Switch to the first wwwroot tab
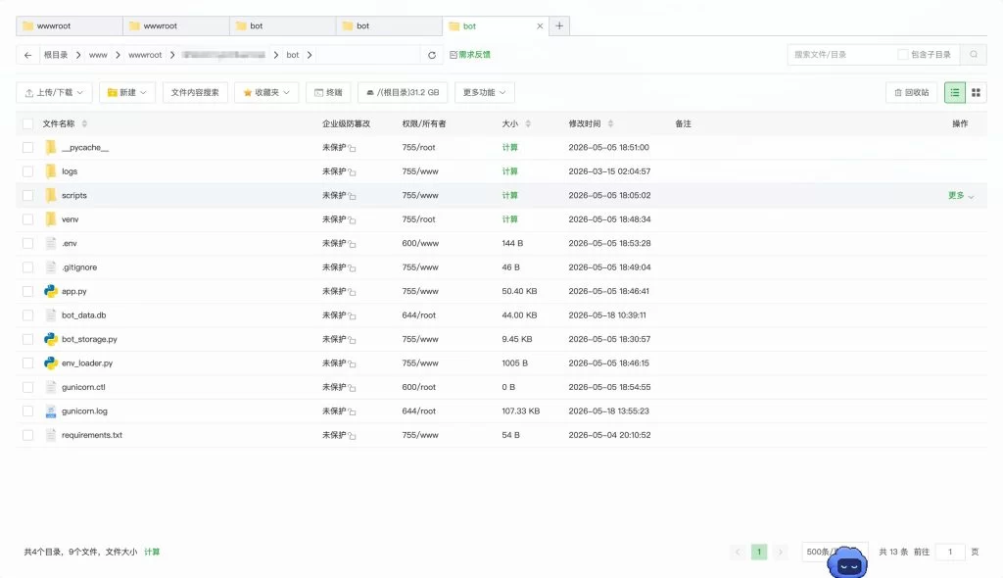Image resolution: width=1003 pixels, height=578 pixels. pyautogui.click(x=70, y=26)
